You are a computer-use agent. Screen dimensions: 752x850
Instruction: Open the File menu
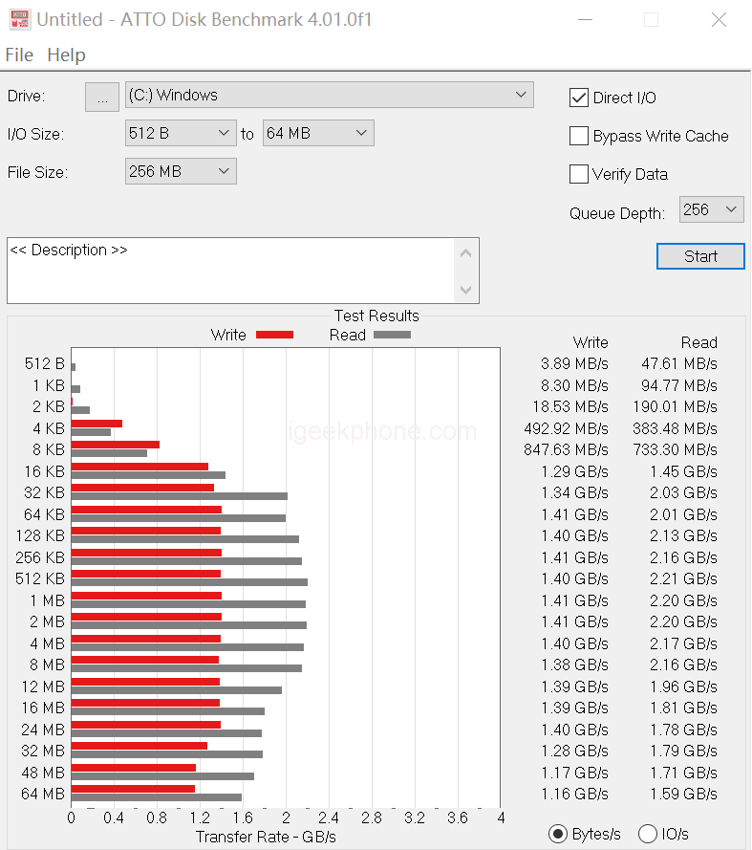(x=19, y=54)
